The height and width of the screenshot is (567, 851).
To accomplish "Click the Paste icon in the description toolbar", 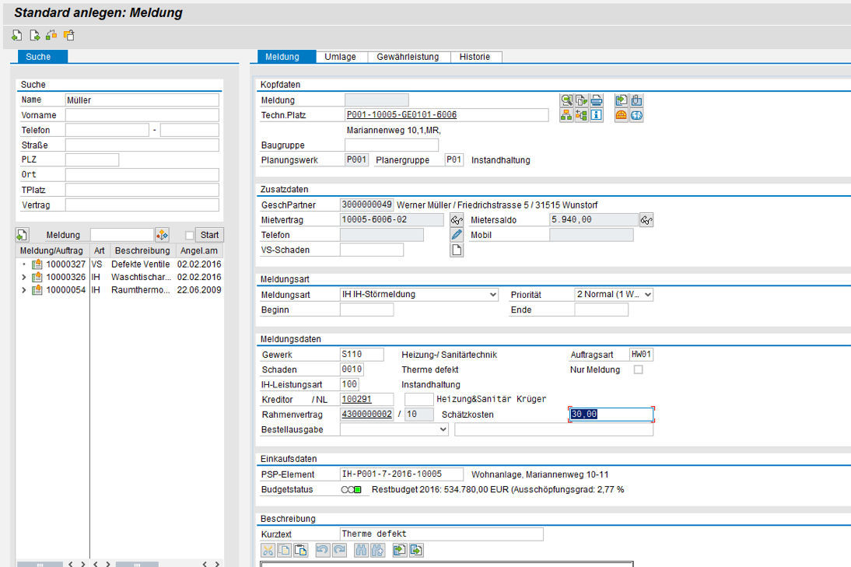I will click(300, 550).
